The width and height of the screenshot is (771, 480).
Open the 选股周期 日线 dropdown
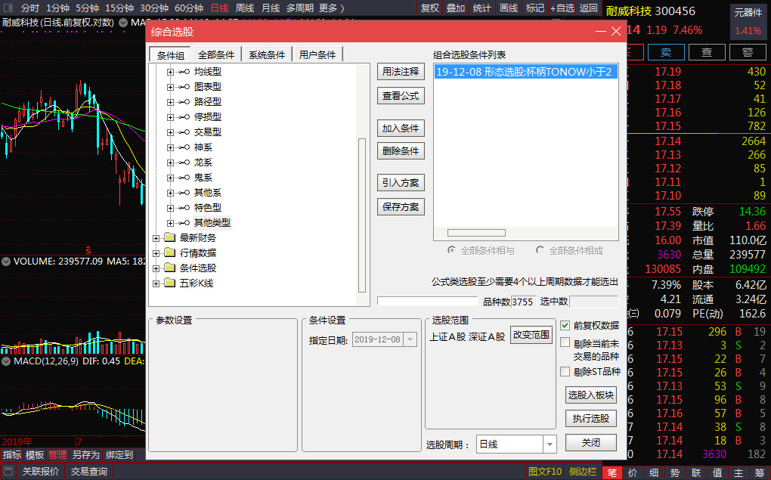click(x=550, y=444)
